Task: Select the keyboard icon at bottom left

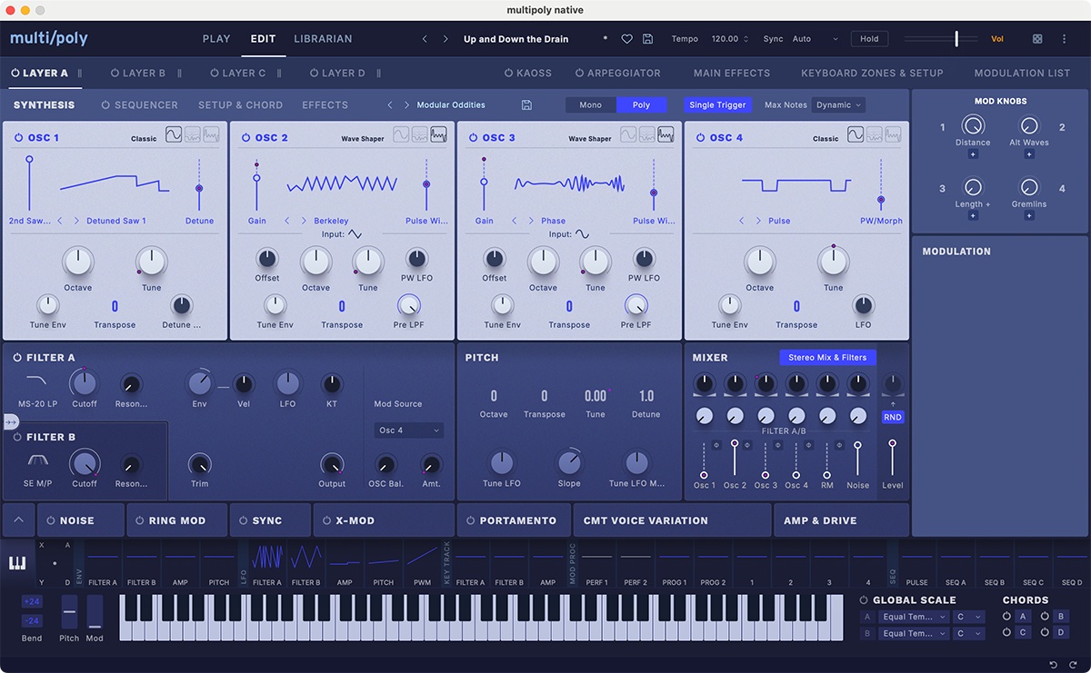Action: (x=16, y=563)
